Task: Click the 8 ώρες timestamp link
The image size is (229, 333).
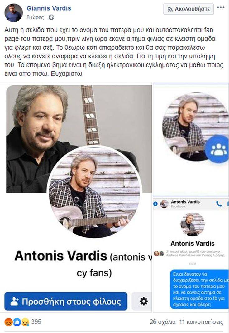Action: pos(35,17)
